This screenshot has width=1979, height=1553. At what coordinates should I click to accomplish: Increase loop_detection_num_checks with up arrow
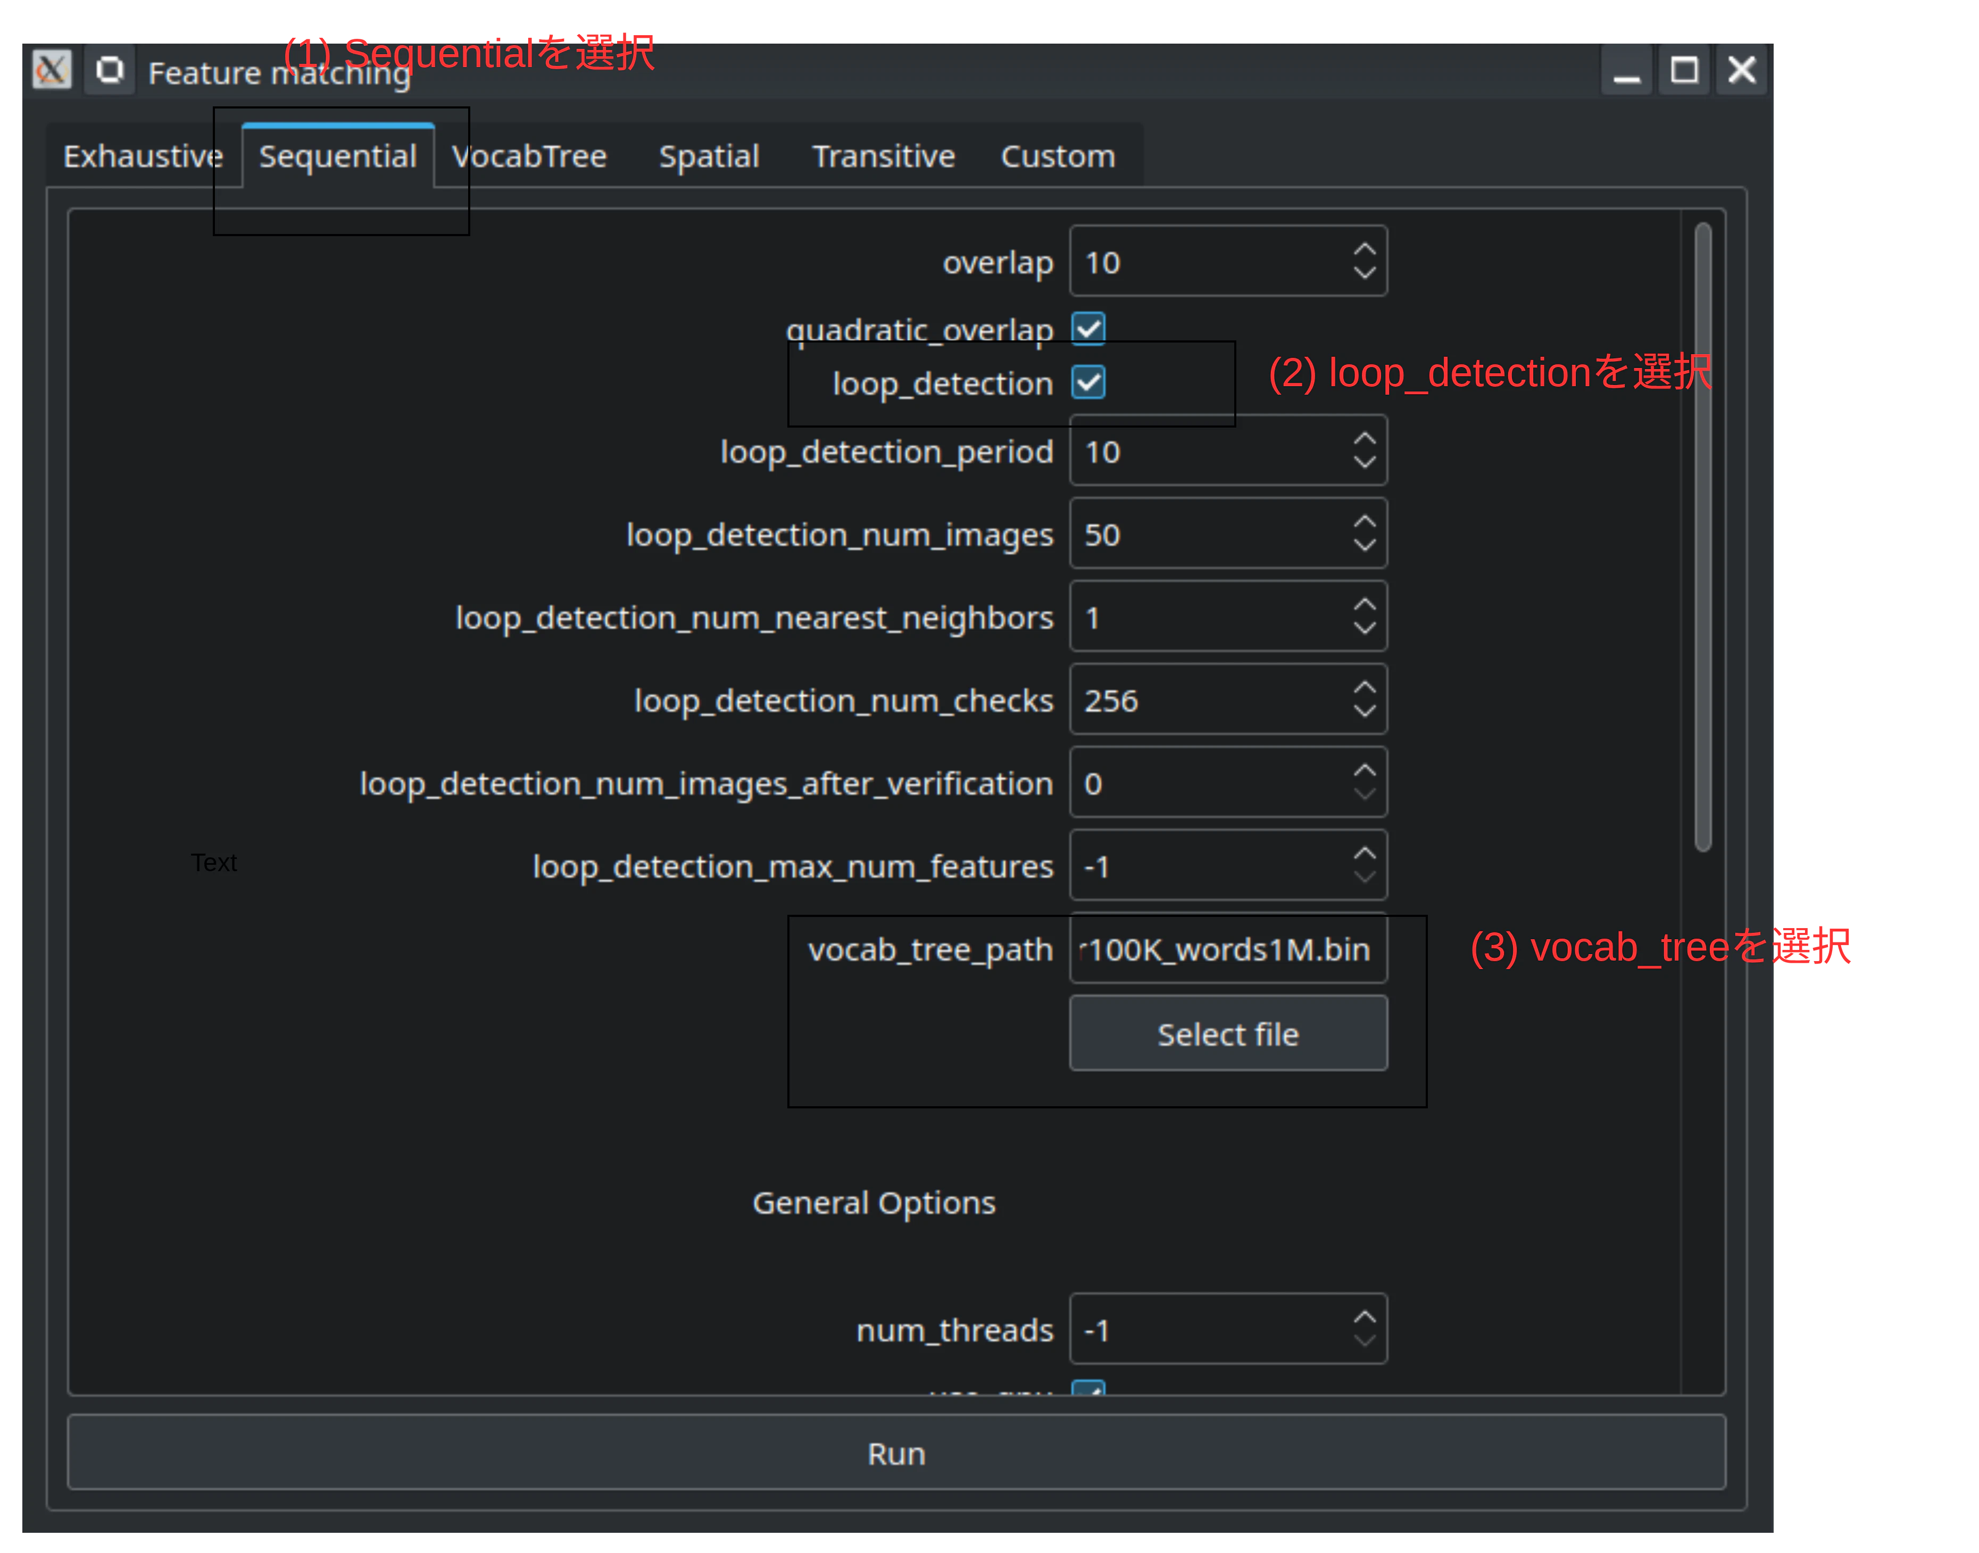pyautogui.click(x=1364, y=688)
